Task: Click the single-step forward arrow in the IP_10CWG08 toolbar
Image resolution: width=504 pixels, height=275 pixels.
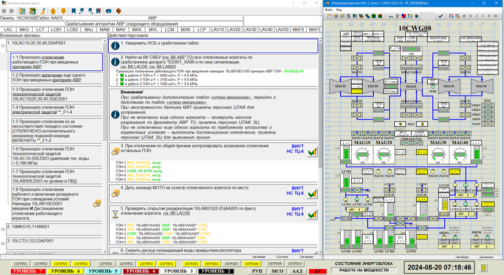Action: coord(483,16)
